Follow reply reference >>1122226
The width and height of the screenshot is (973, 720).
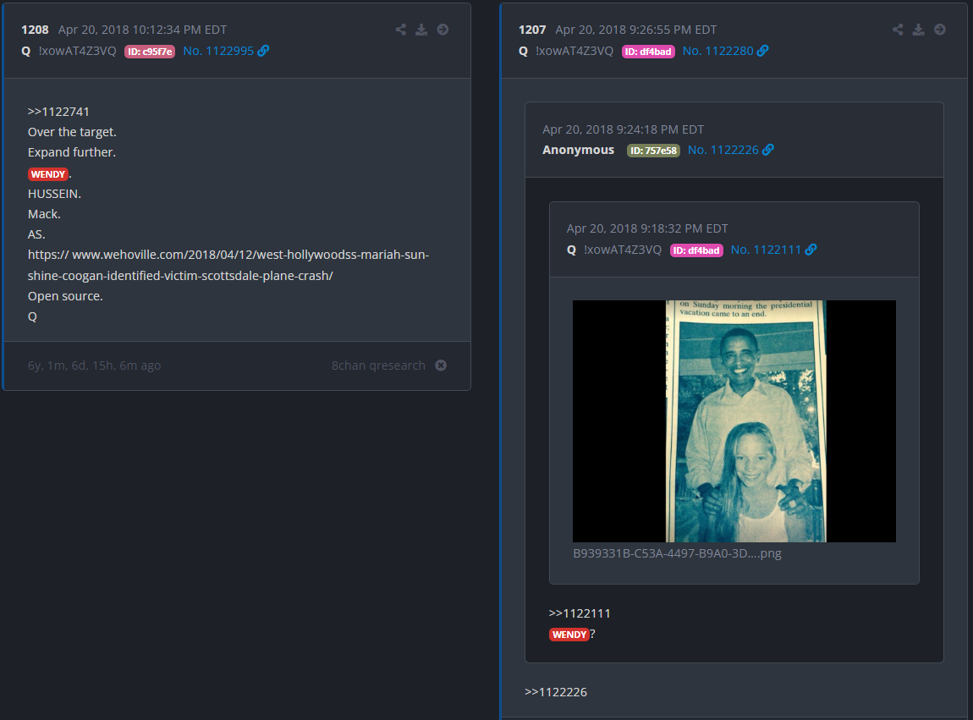[556, 692]
